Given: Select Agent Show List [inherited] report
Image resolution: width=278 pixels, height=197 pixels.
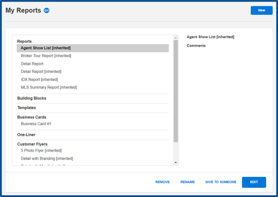Looking at the screenshot, I should (46, 48).
